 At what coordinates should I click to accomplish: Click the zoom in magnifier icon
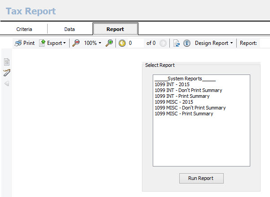click(x=109, y=43)
